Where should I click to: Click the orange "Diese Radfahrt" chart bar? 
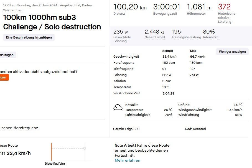tap(51, 152)
